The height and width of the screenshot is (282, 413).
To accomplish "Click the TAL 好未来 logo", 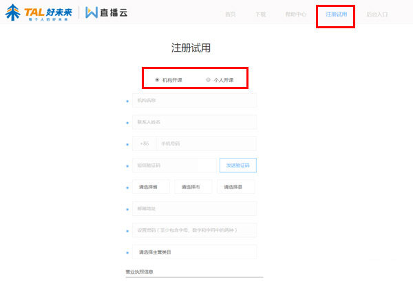I will point(39,14).
